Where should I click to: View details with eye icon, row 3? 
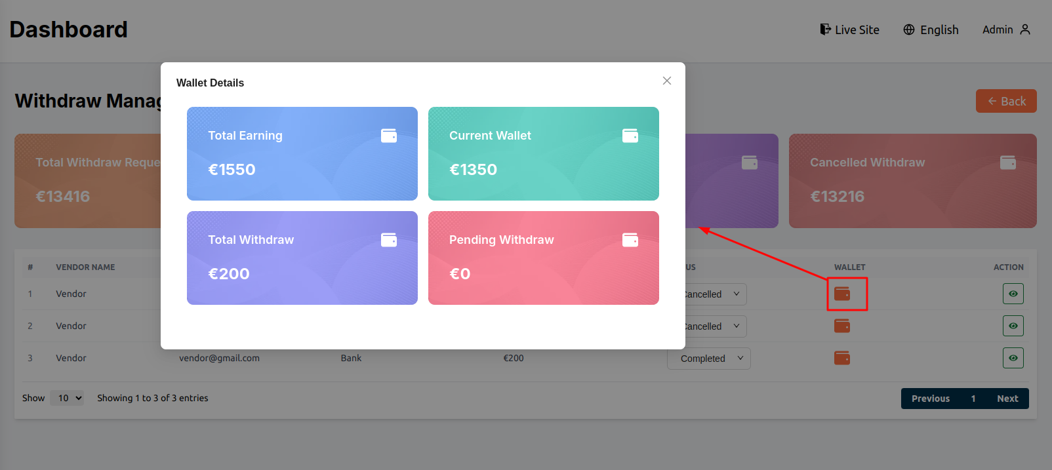(1013, 358)
